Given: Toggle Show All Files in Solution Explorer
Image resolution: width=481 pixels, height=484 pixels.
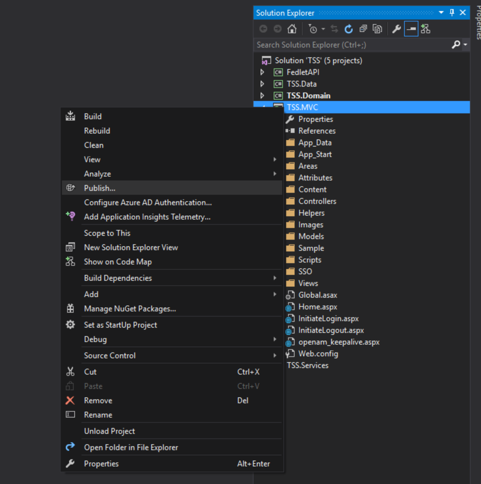Looking at the screenshot, I should coord(377,29).
